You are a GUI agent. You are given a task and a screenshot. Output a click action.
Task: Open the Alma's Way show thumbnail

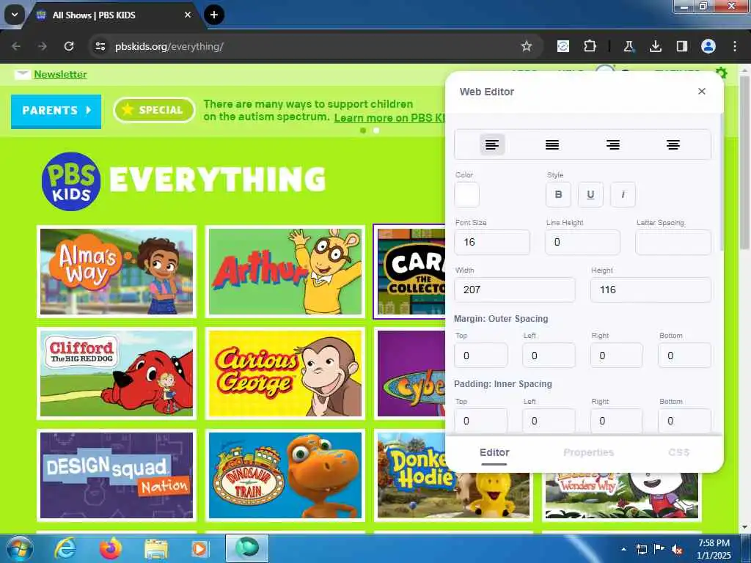117,271
